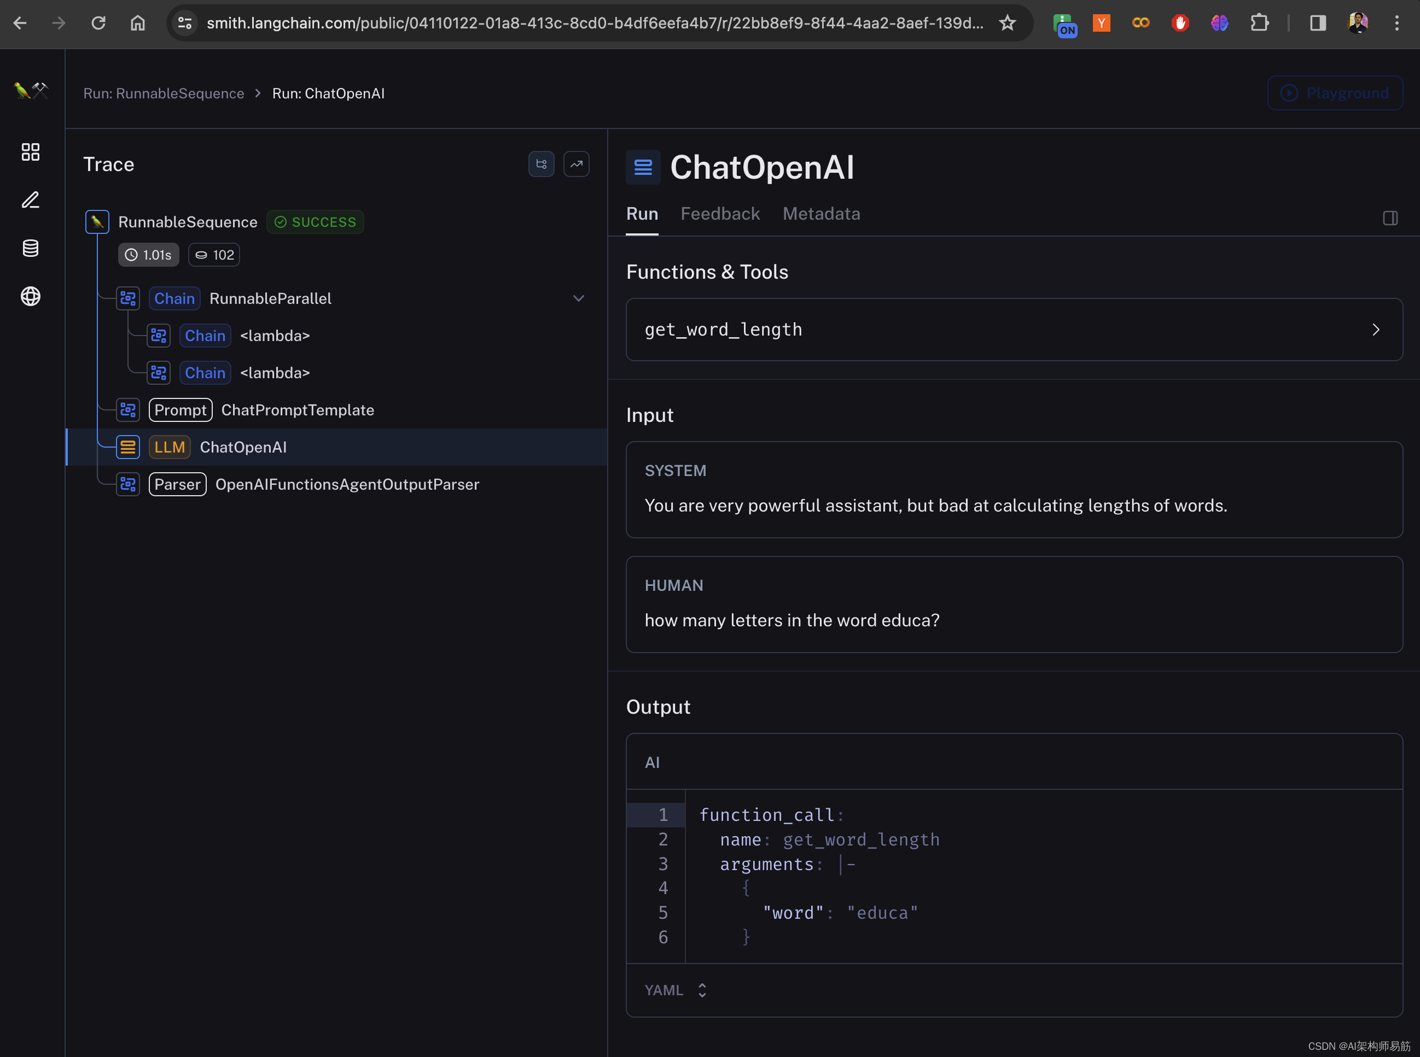Open site information icon in address bar
The image size is (1420, 1057).
[x=185, y=23]
